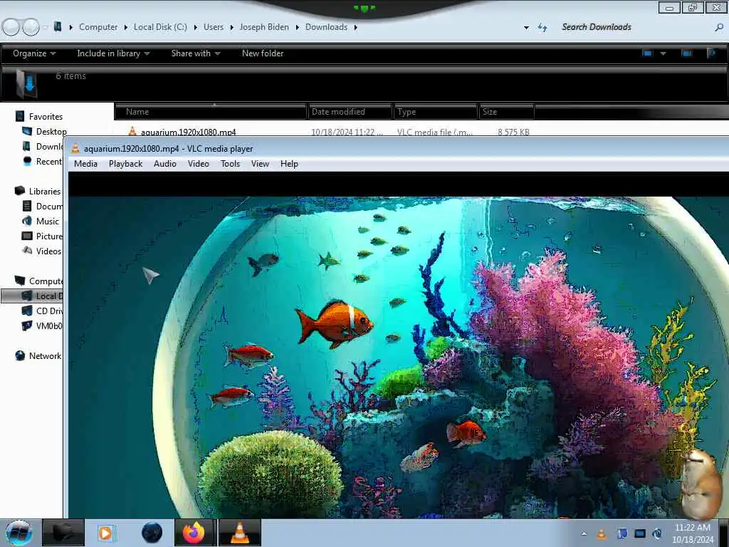
Task: Open the taskbar clock showing 11:22 AM
Action: click(x=693, y=533)
